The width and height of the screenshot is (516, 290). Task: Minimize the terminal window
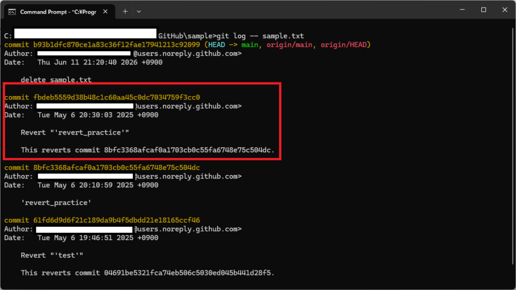[x=463, y=10]
